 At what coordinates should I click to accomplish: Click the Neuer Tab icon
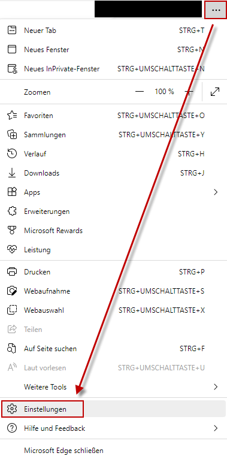(12, 31)
